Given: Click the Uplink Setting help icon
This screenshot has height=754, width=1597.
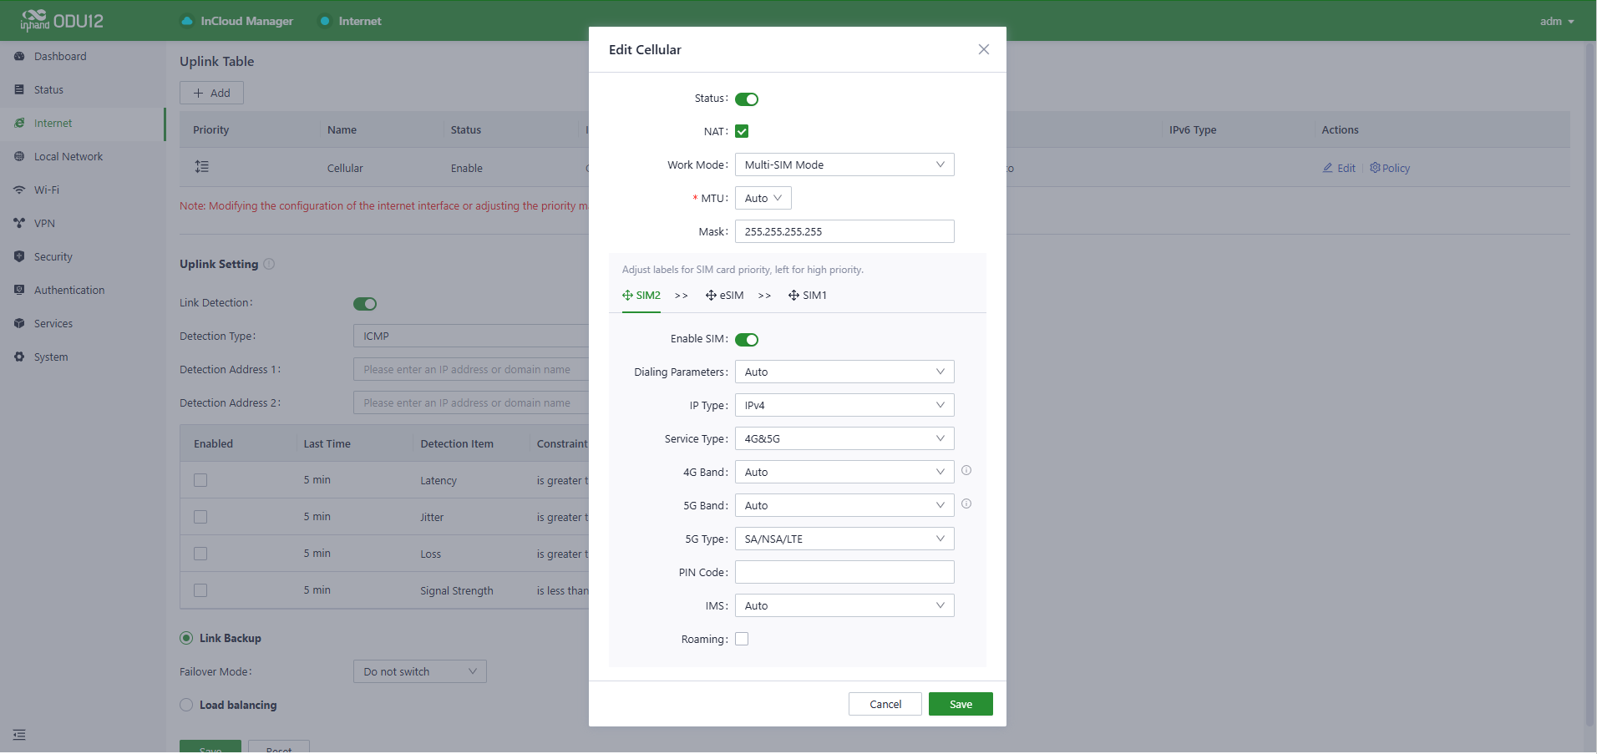Looking at the screenshot, I should click(x=269, y=264).
